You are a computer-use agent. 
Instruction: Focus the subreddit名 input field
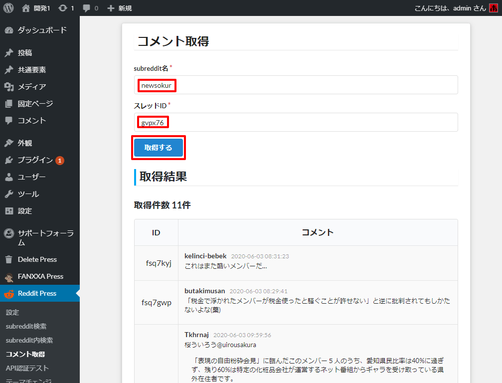coord(296,85)
